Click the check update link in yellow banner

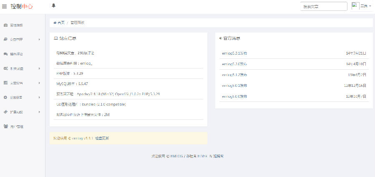coord(102,138)
